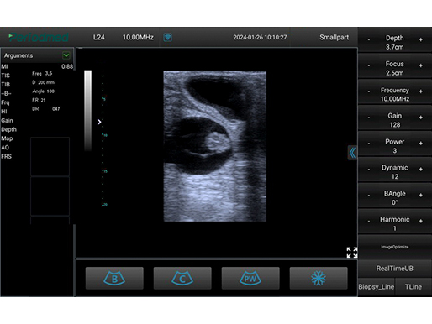
Task: Toggle RealTimeUB mode
Action: click(395, 269)
